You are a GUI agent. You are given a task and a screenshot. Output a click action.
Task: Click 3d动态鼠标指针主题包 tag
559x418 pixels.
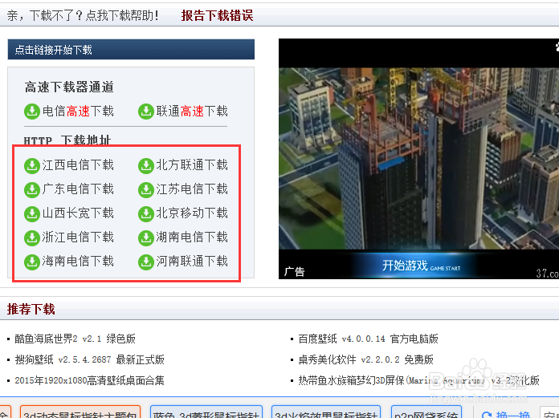coord(80,412)
